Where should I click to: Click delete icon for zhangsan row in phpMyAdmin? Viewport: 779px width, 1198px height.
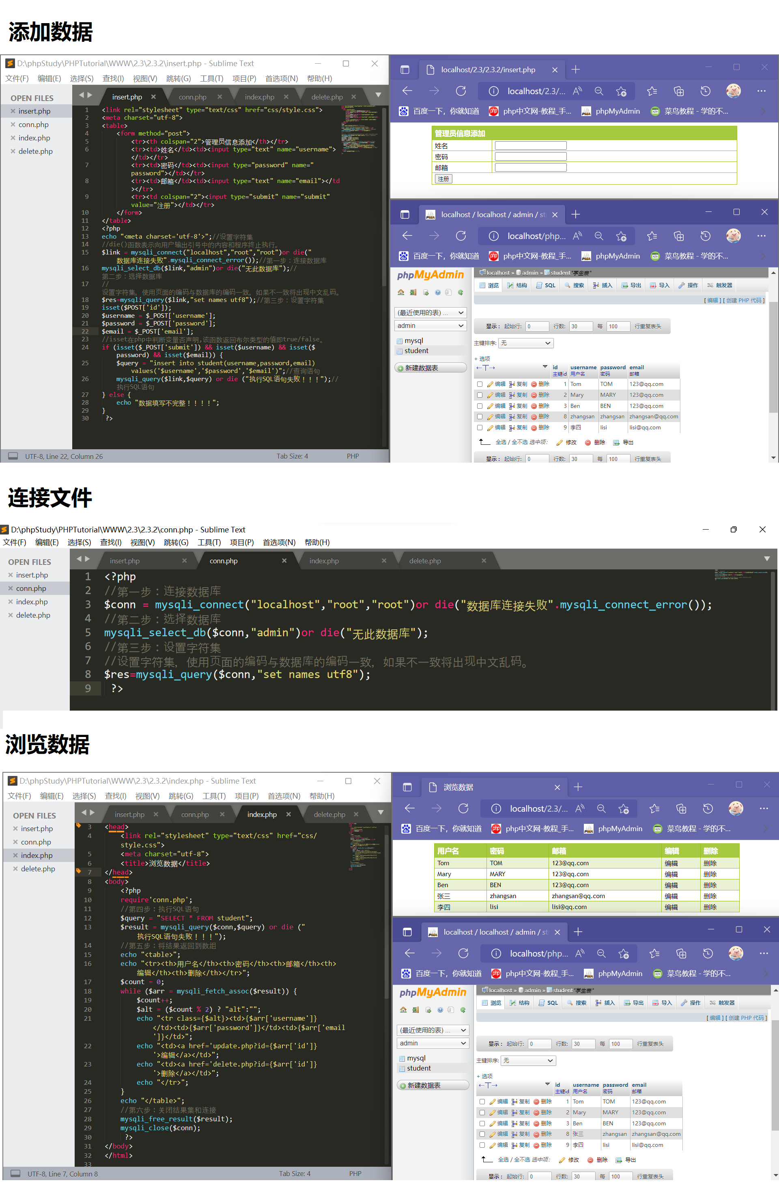point(534,417)
